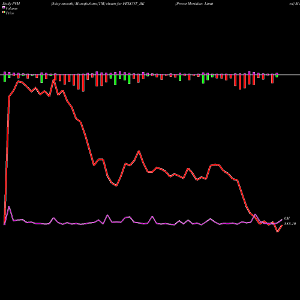
Task: Select the Volume legend label
Action: pyautogui.click(x=11, y=8)
